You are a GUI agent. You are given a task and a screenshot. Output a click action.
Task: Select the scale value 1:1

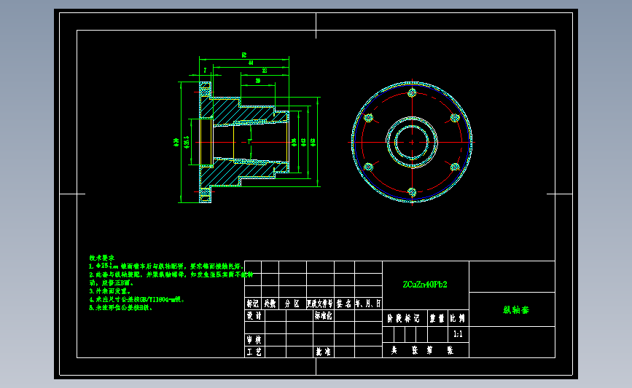(x=458, y=334)
